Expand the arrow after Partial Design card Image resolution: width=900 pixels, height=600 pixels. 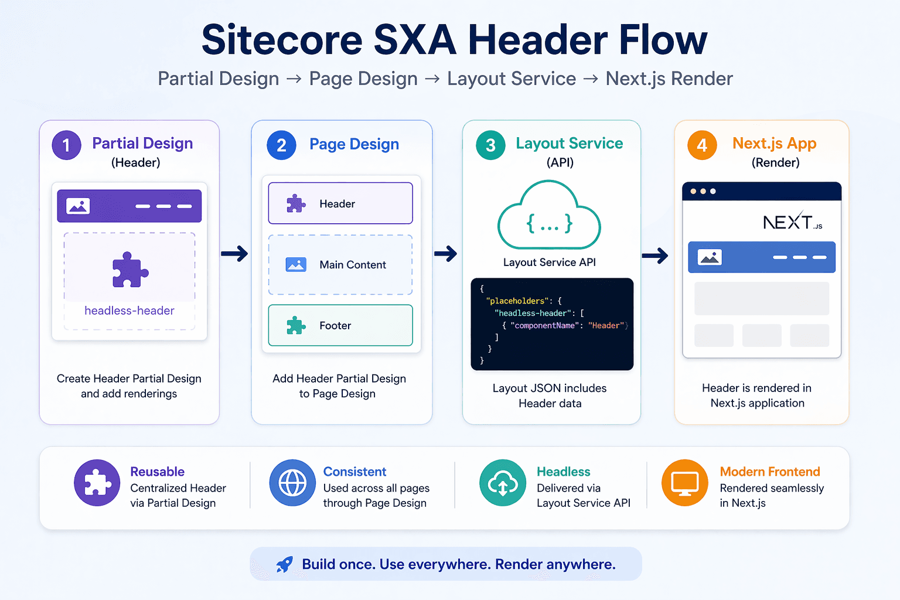point(234,254)
